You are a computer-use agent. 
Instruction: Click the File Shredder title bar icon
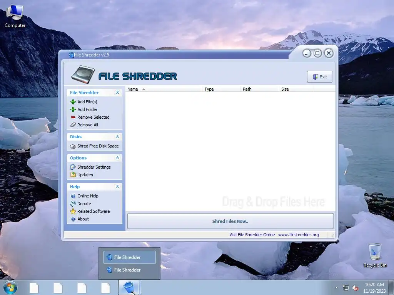point(71,55)
